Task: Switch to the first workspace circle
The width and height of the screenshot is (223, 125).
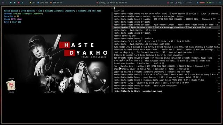Action: tap(11, 2)
